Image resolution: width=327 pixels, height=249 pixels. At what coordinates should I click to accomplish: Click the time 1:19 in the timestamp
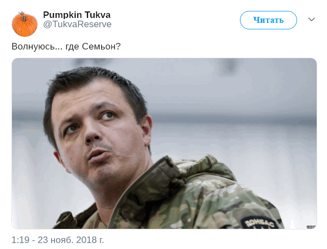pos(21,240)
